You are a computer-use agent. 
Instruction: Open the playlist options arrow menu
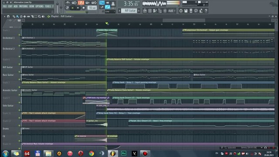click(x=5, y=17)
